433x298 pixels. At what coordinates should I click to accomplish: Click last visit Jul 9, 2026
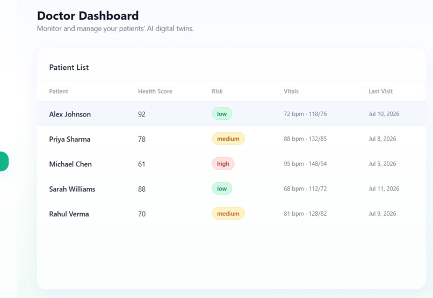coord(382,214)
